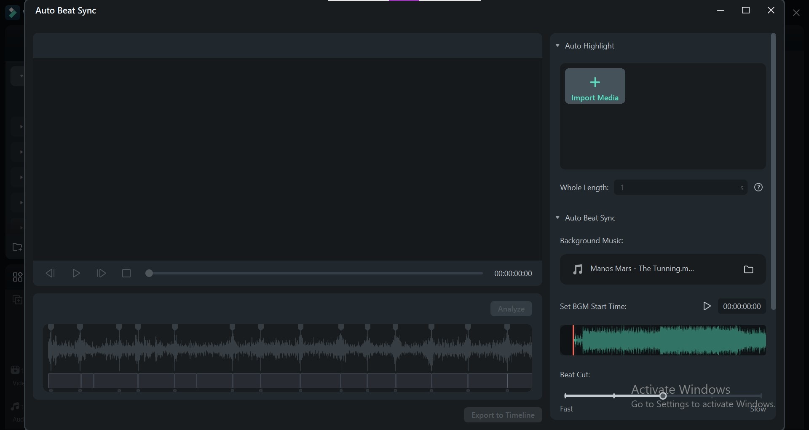The image size is (809, 430).
Task: Click the Analyze button
Action: pos(511,309)
